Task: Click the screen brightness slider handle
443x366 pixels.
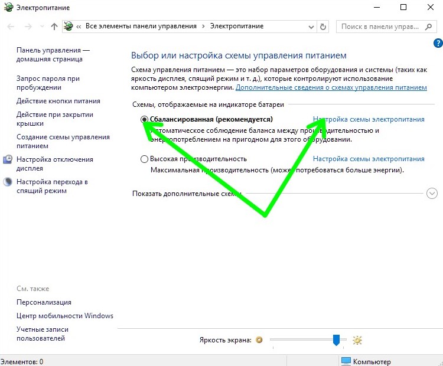Action: pos(336,340)
